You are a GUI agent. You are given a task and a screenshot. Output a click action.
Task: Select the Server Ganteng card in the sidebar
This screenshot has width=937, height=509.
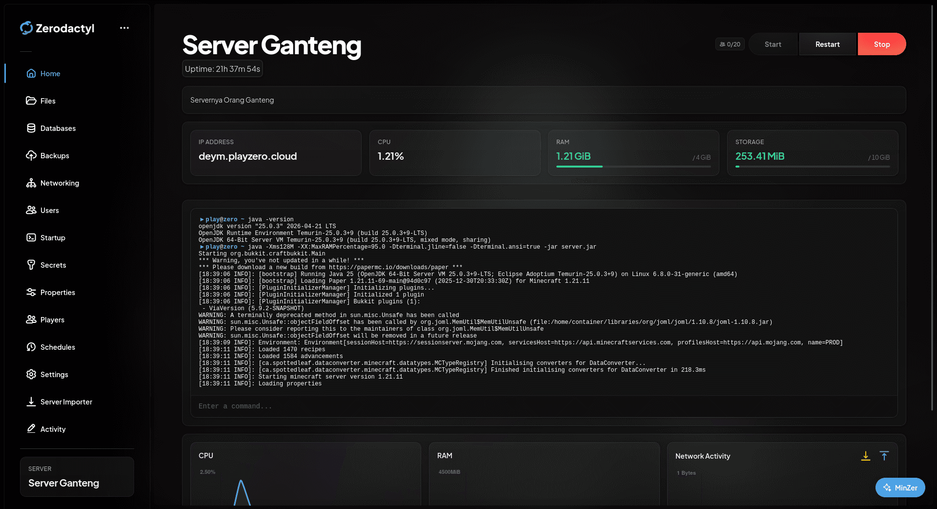tap(77, 477)
